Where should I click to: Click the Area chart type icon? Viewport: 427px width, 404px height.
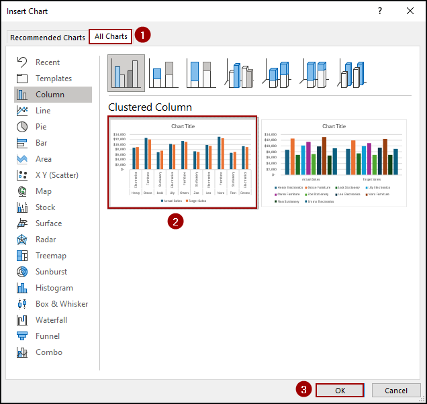[22, 159]
